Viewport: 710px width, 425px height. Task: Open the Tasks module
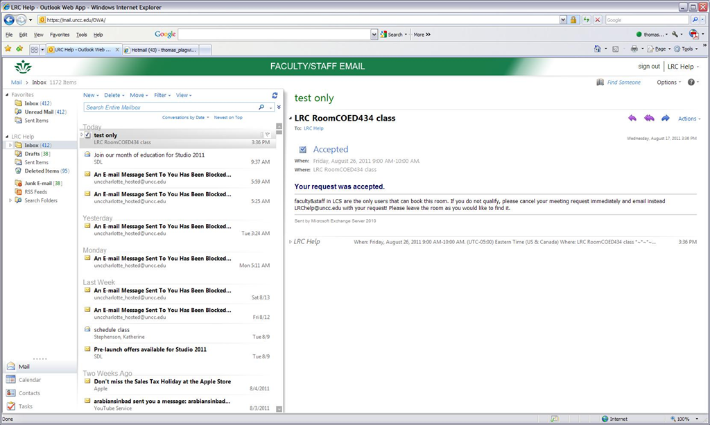point(26,406)
